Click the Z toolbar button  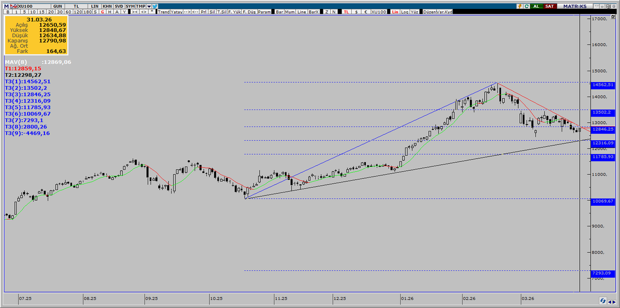[327, 11]
